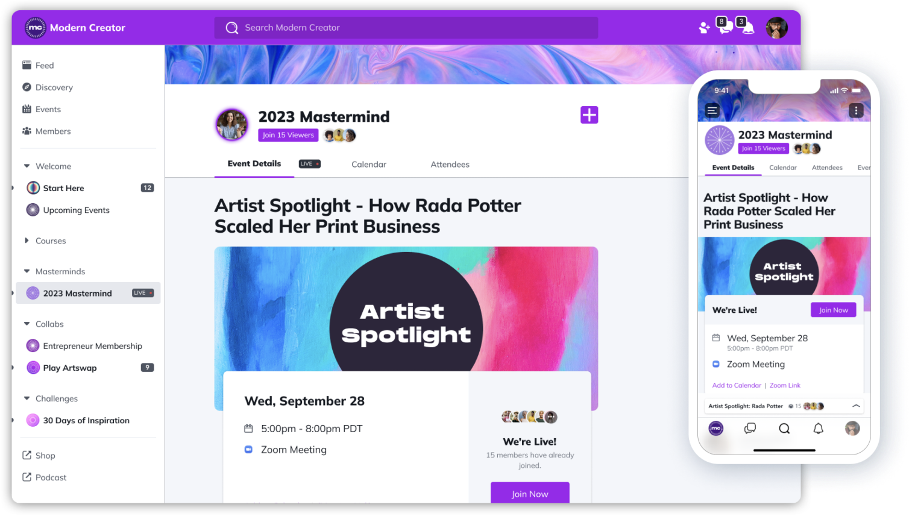This screenshot has width=912, height=516.
Task: Click the Add to Calendar link on phone
Action: click(737, 385)
